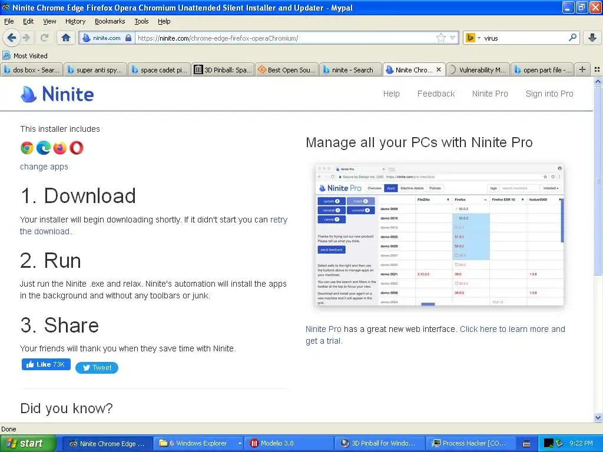The image size is (603, 452).
Task: Click the vertical scrollbar thumb
Action: pos(598,181)
